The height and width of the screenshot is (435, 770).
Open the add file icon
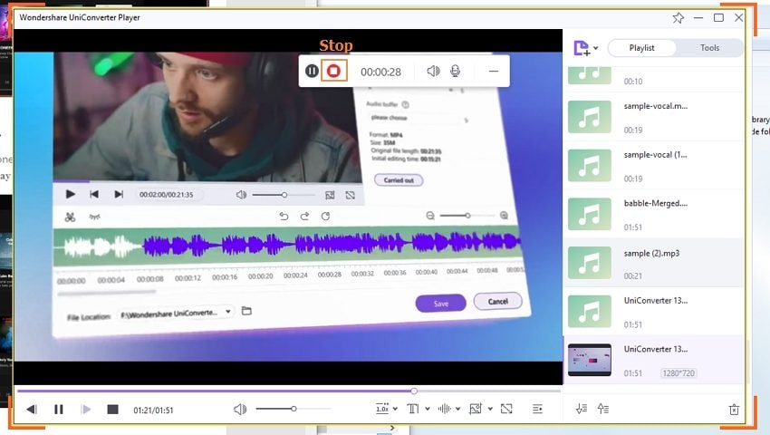click(x=582, y=48)
